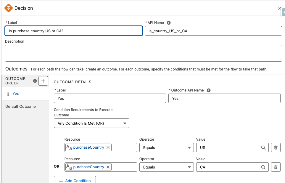Click the Outcomes section heading

16,69
